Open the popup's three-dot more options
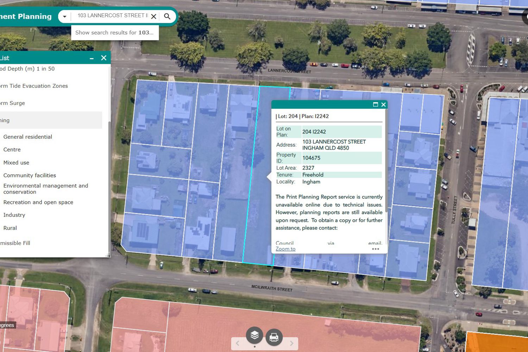Image resolution: width=528 pixels, height=352 pixels. point(375,249)
